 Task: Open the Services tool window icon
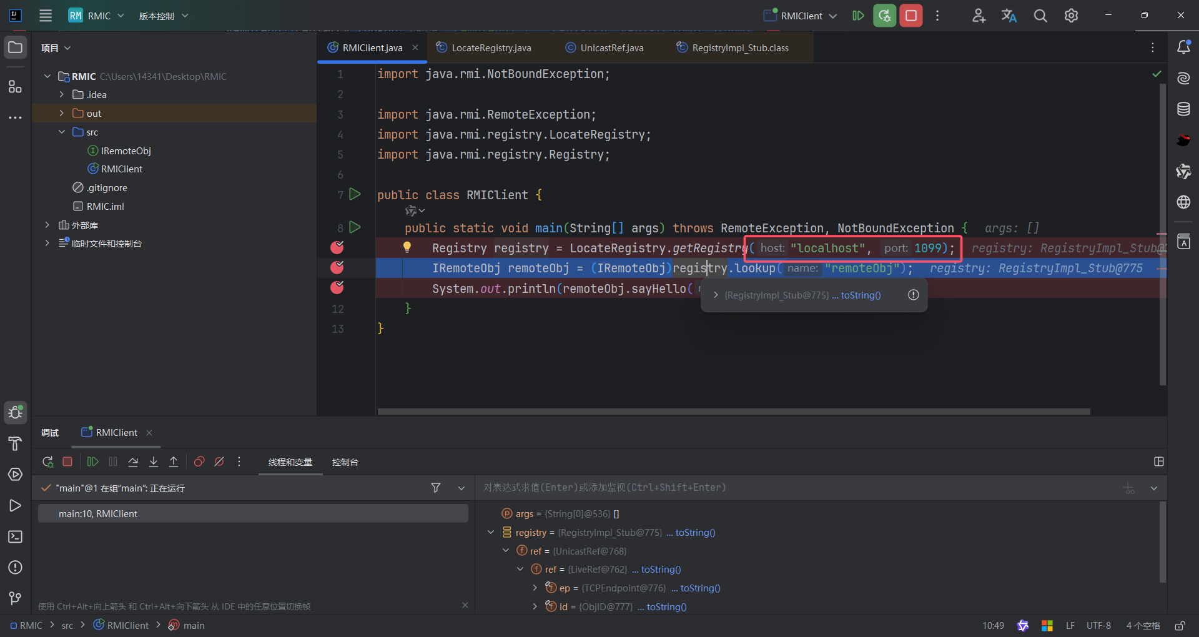(15, 475)
